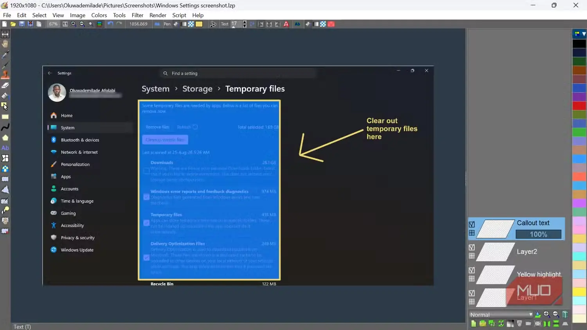
Task: Click the grid icon on Callout text layer
Action: tap(472, 233)
